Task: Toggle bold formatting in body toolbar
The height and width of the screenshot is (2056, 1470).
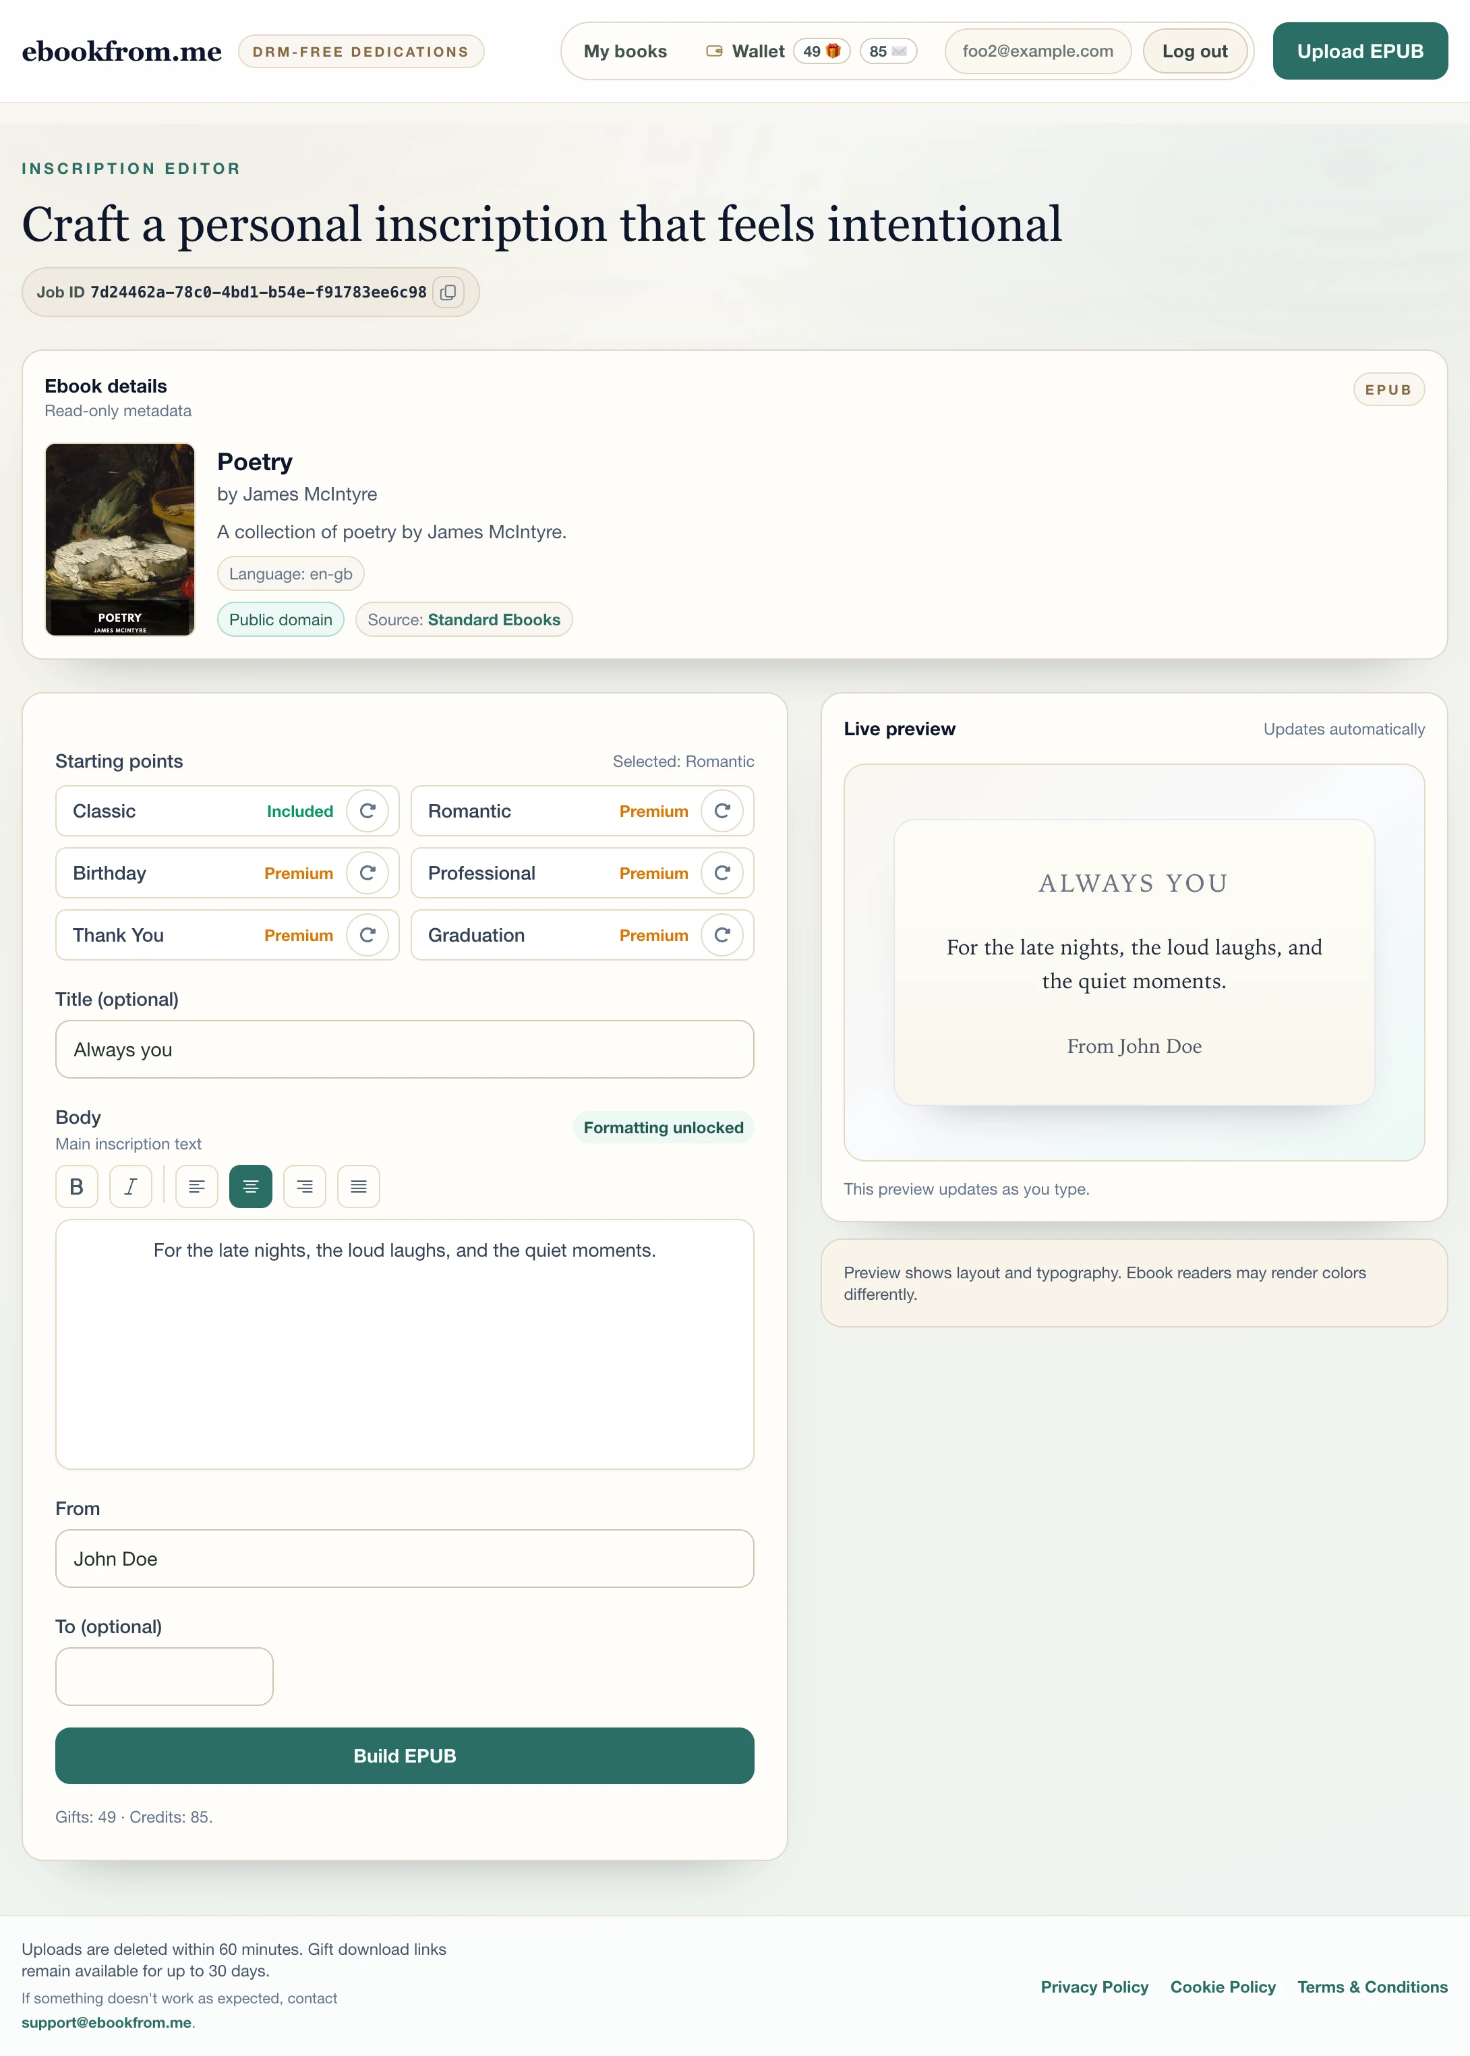Action: (77, 1186)
